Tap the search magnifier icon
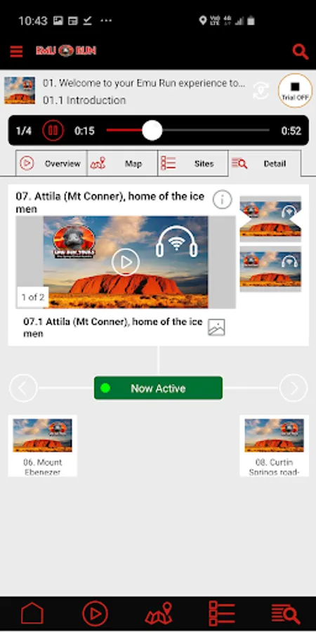316x632 pixels. pos(300,51)
